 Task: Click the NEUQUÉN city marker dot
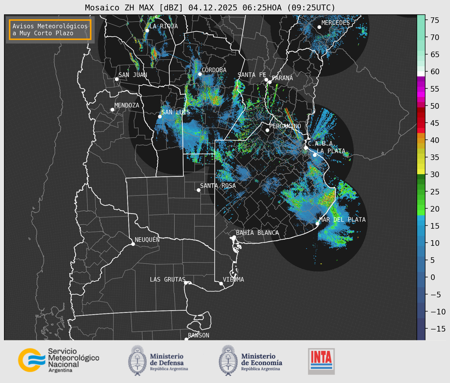click(133, 244)
